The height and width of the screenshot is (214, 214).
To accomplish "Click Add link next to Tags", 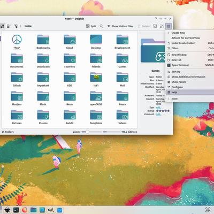I will [x=158, y=108].
